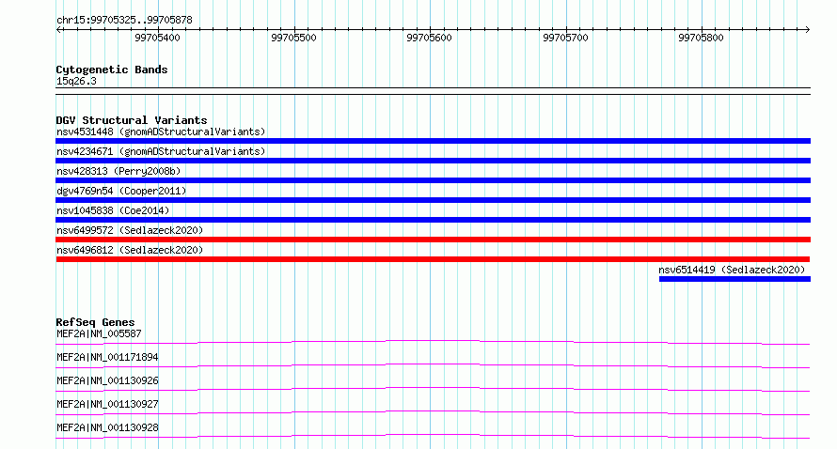
Task: Open transcript MEF2A|NM_001130928 label
Action: coord(107,427)
